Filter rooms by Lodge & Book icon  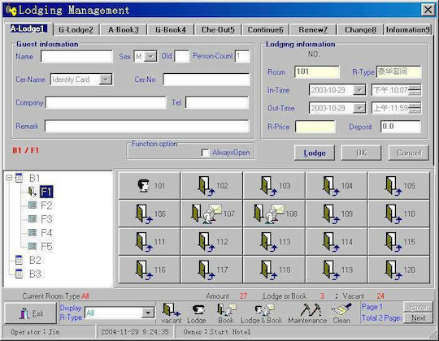[262, 313]
